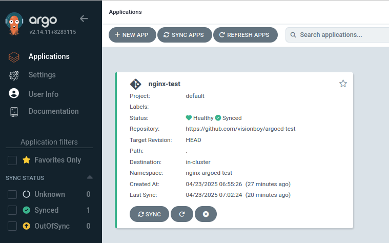Click the OutOfSync yellow arrow icon
The image size is (389, 243).
(x=26, y=226)
